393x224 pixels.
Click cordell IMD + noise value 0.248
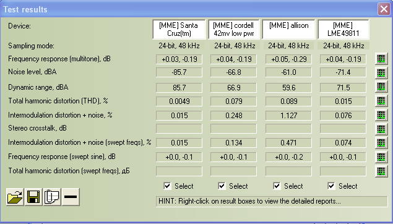(x=233, y=116)
